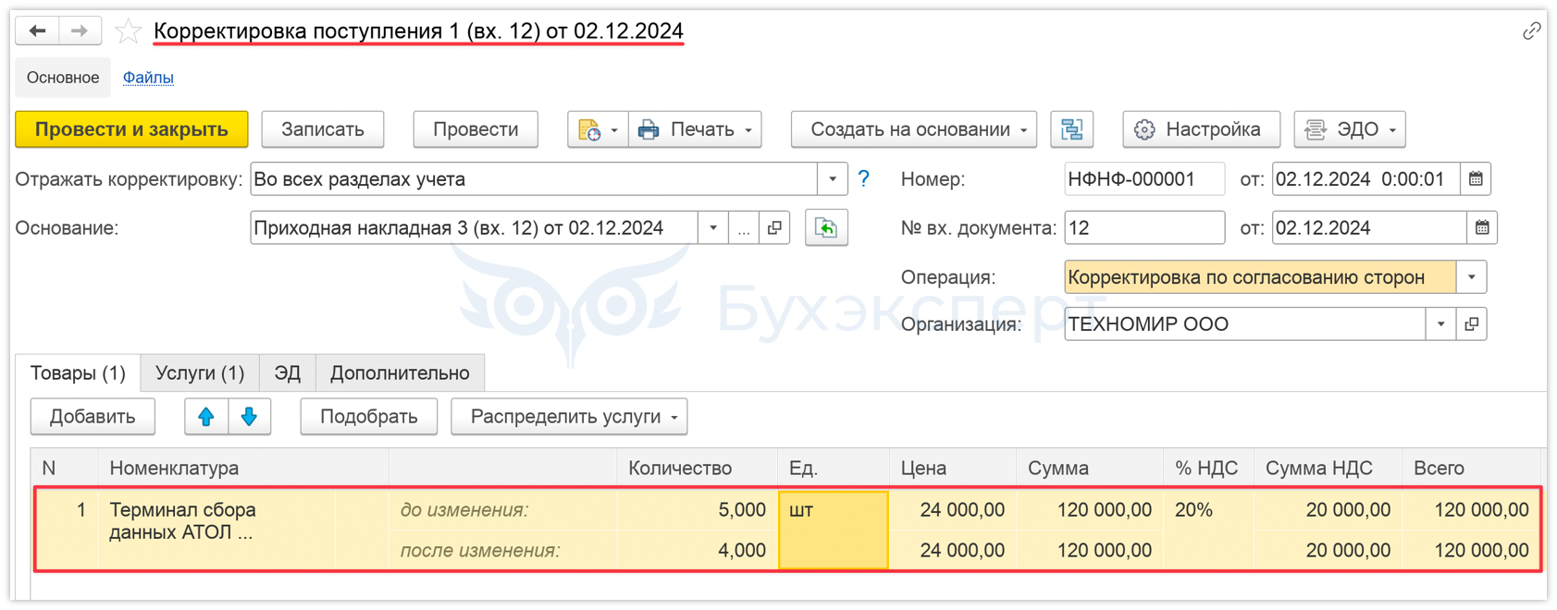1557x610 pixels.
Task: Open document movements report icon
Action: tap(588, 129)
